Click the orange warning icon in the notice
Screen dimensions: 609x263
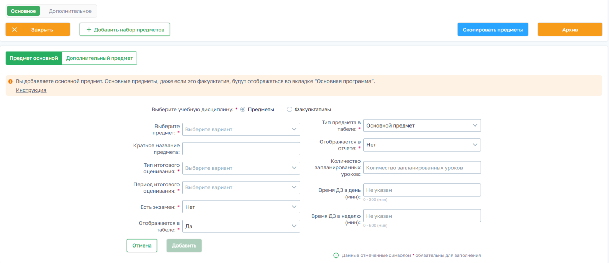tap(10, 81)
